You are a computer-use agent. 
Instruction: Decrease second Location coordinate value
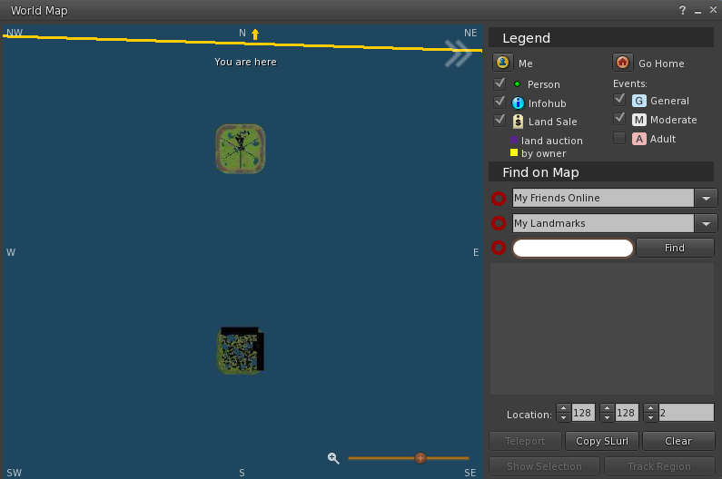(607, 417)
